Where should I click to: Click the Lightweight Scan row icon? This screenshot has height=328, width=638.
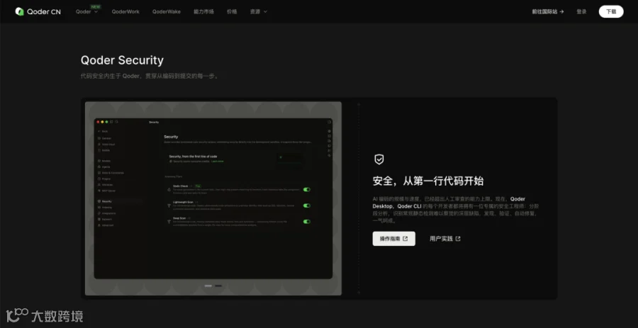point(169,205)
